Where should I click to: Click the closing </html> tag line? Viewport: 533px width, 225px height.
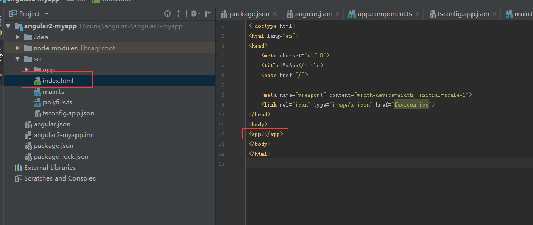click(x=260, y=154)
